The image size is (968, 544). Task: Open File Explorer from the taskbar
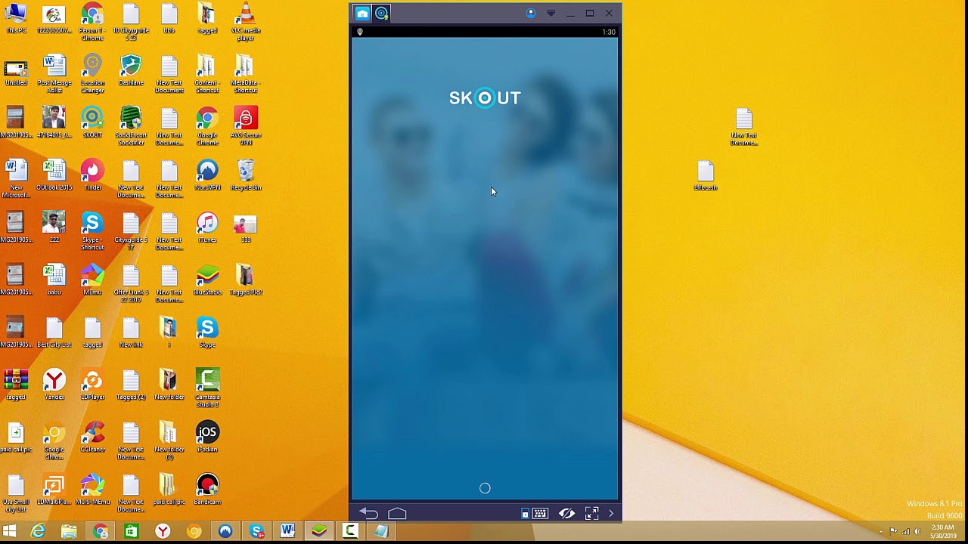pyautogui.click(x=69, y=532)
